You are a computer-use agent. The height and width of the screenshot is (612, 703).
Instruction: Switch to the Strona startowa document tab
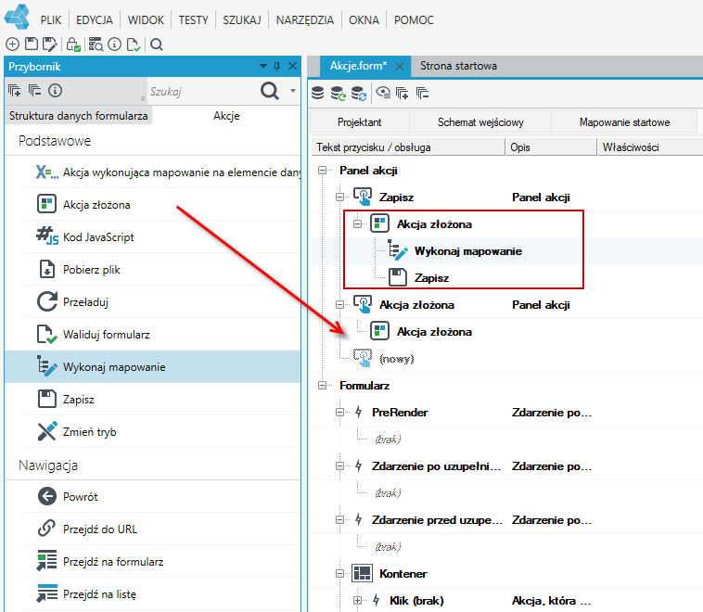tap(458, 66)
